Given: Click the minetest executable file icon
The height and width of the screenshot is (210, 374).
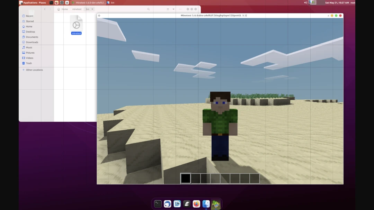Looking at the screenshot, I should pyautogui.click(x=76, y=24).
